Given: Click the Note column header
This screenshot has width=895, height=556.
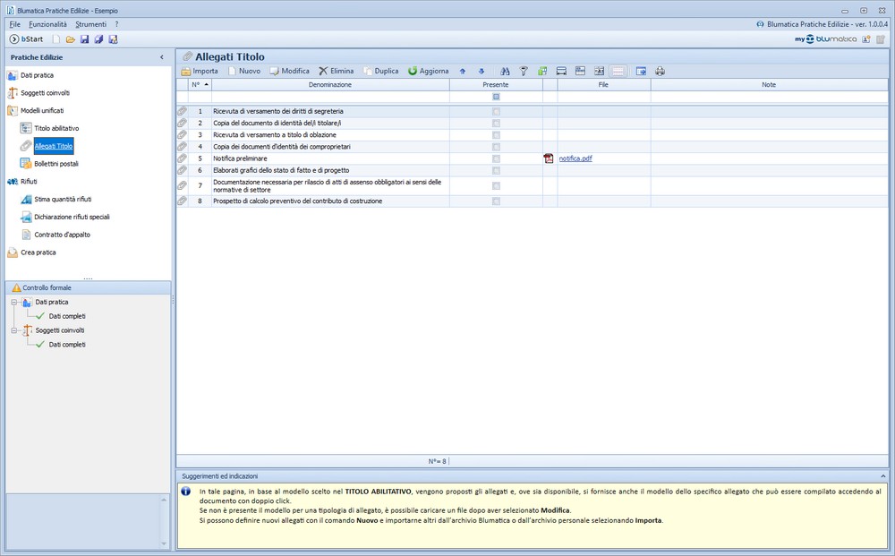Looking at the screenshot, I should (769, 84).
